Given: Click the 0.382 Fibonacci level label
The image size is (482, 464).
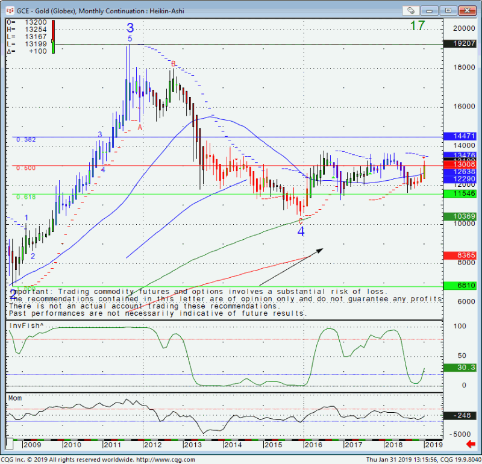Looking at the screenshot, I should [26, 139].
